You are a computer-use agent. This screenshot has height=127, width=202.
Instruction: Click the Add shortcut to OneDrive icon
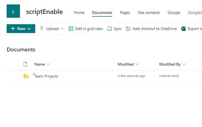click(128, 29)
